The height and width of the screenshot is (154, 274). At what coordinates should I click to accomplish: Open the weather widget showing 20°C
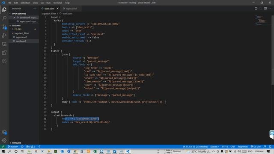coord(199,151)
